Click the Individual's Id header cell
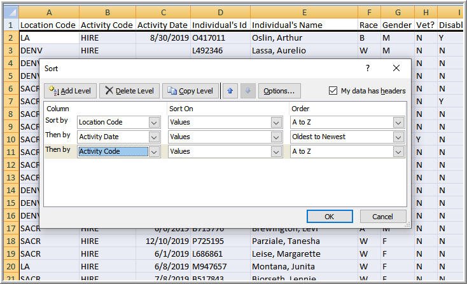The height and width of the screenshot is (284, 467). 220,25
